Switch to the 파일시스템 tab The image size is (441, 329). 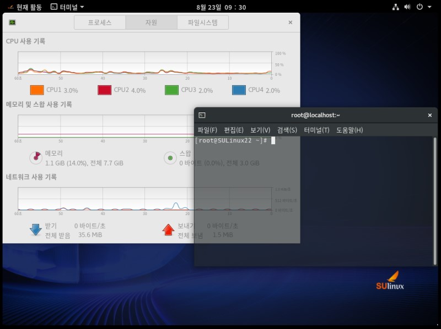pyautogui.click(x=202, y=23)
